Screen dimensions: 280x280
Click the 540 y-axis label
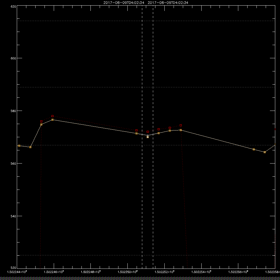tap(13, 216)
